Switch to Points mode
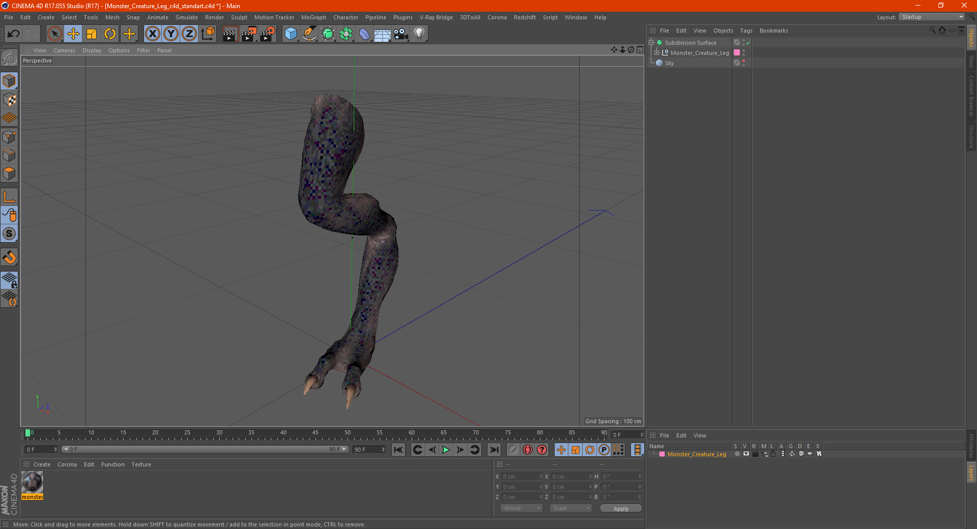 tap(9, 136)
